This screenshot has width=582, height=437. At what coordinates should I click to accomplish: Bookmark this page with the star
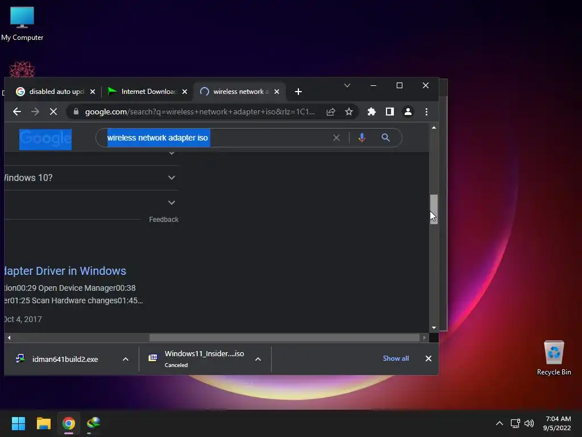(348, 112)
